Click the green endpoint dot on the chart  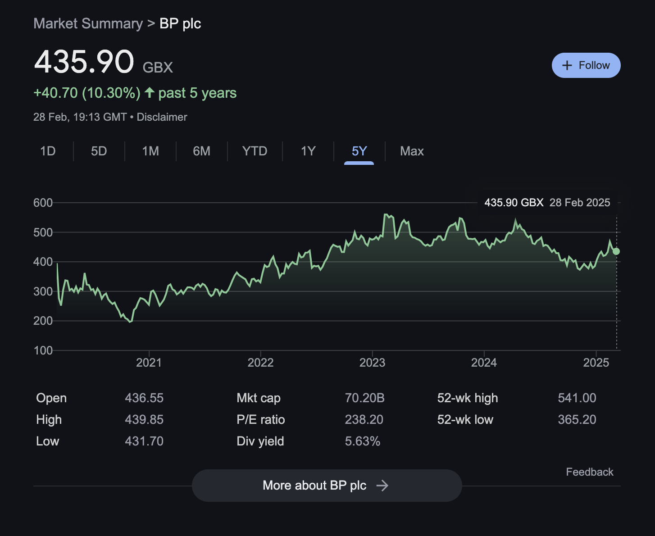[616, 251]
